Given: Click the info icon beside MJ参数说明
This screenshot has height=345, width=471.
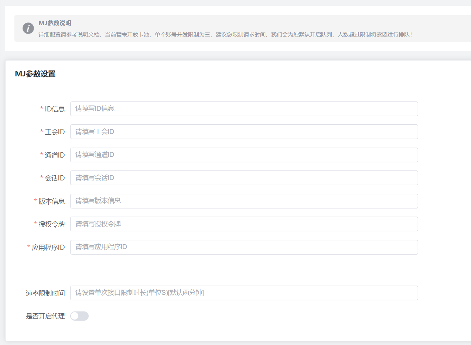Looking at the screenshot, I should pyautogui.click(x=28, y=28).
